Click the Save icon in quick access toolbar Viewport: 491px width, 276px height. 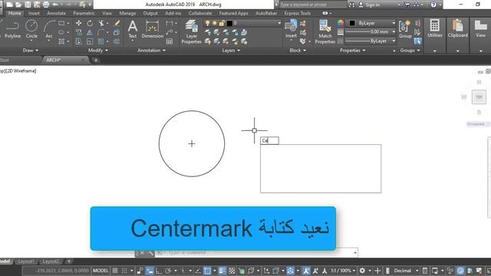click(x=28, y=5)
